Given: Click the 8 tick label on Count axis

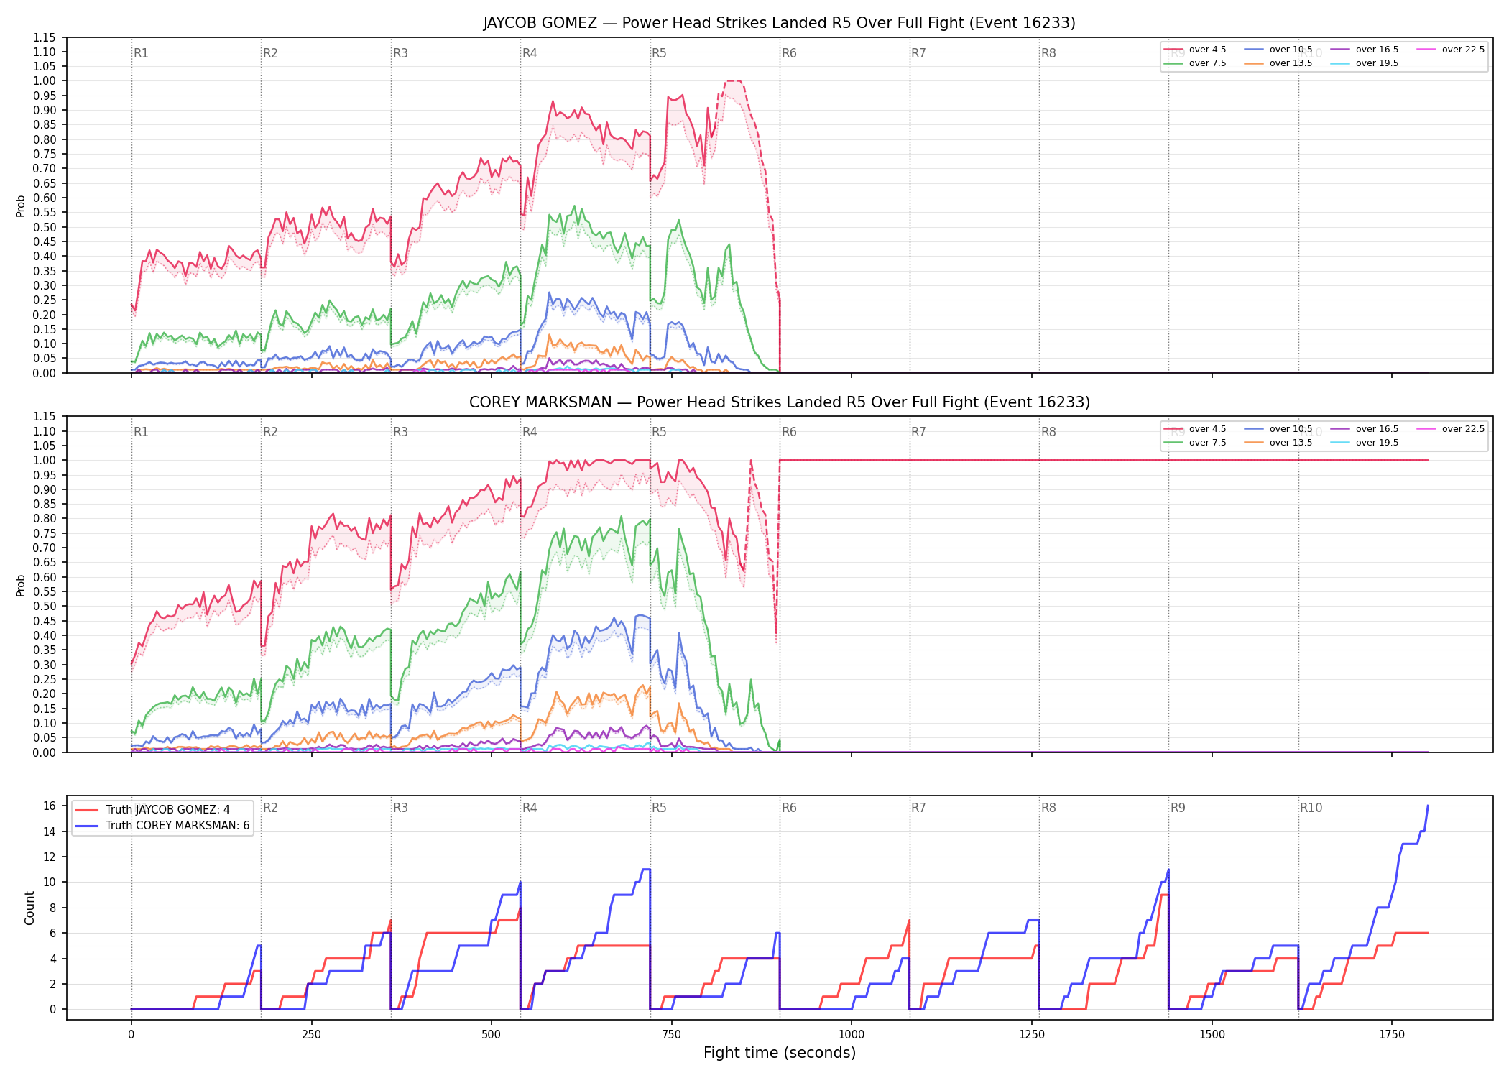Looking at the screenshot, I should [x=52, y=908].
